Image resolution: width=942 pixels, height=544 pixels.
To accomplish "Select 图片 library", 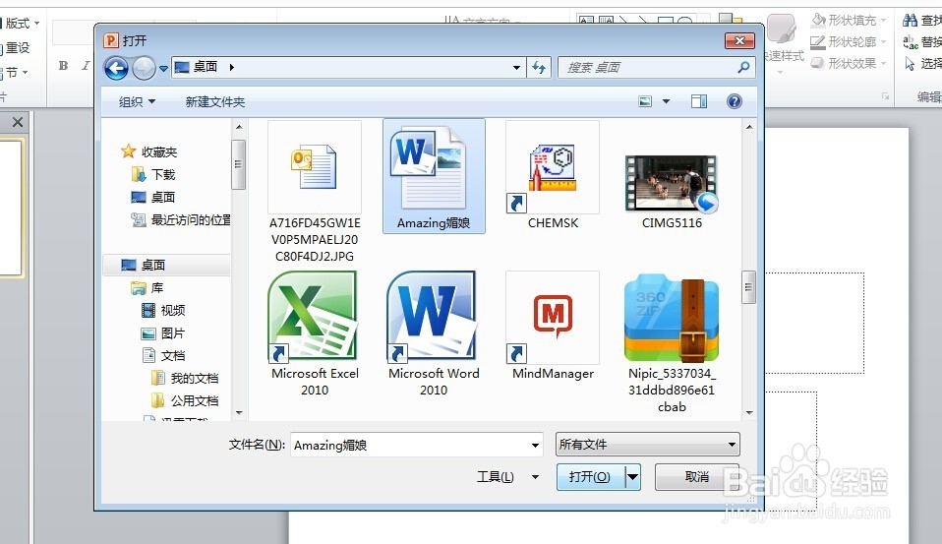I will pyautogui.click(x=163, y=333).
